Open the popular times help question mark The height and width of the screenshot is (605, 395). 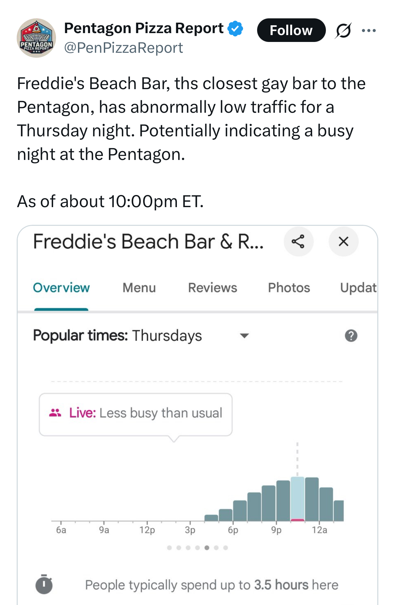(x=351, y=336)
